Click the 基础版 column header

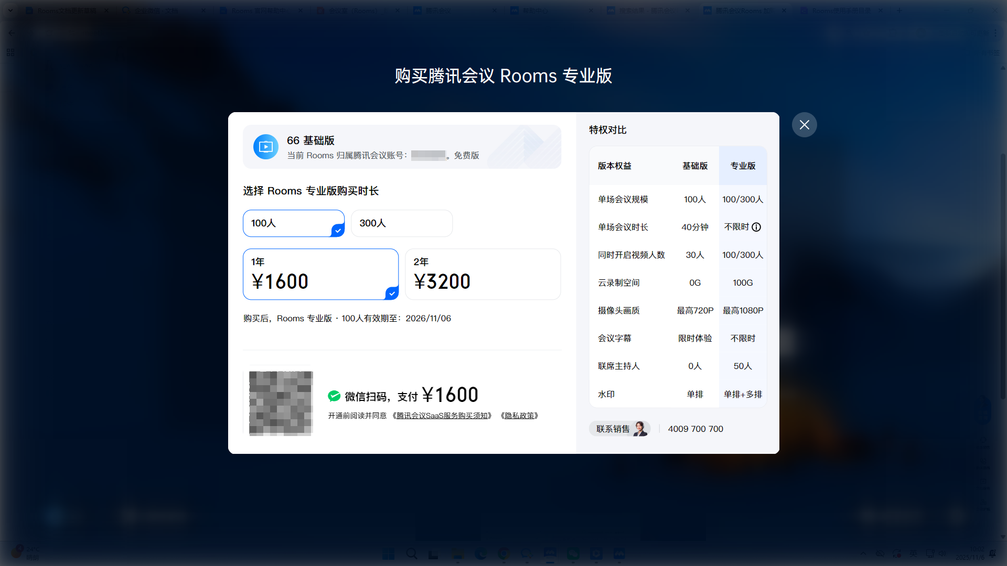[x=694, y=166]
